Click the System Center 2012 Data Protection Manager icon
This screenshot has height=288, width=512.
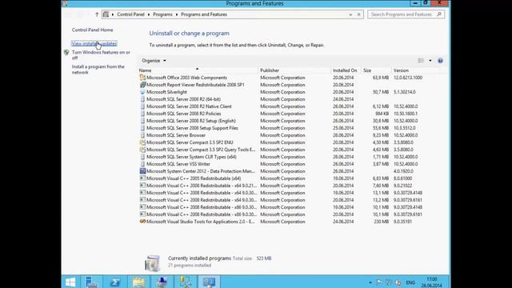142,171
